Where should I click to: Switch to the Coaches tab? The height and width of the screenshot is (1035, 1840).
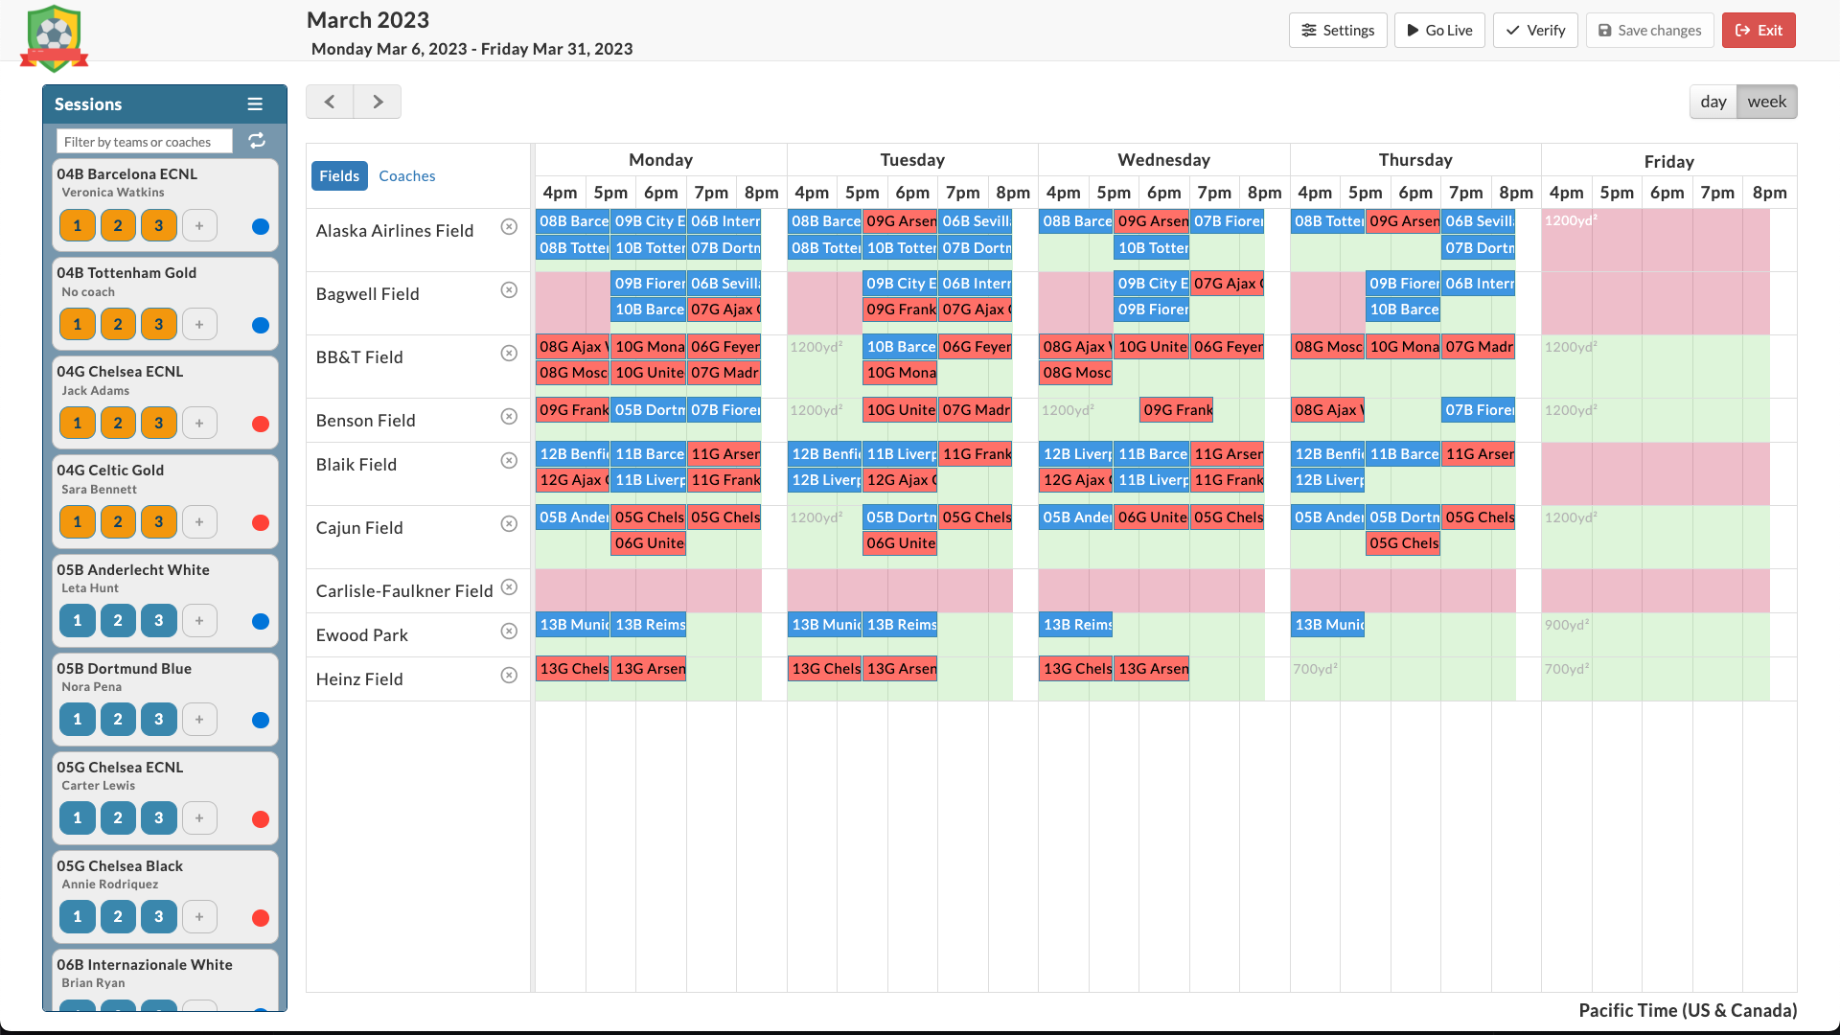pyautogui.click(x=406, y=175)
